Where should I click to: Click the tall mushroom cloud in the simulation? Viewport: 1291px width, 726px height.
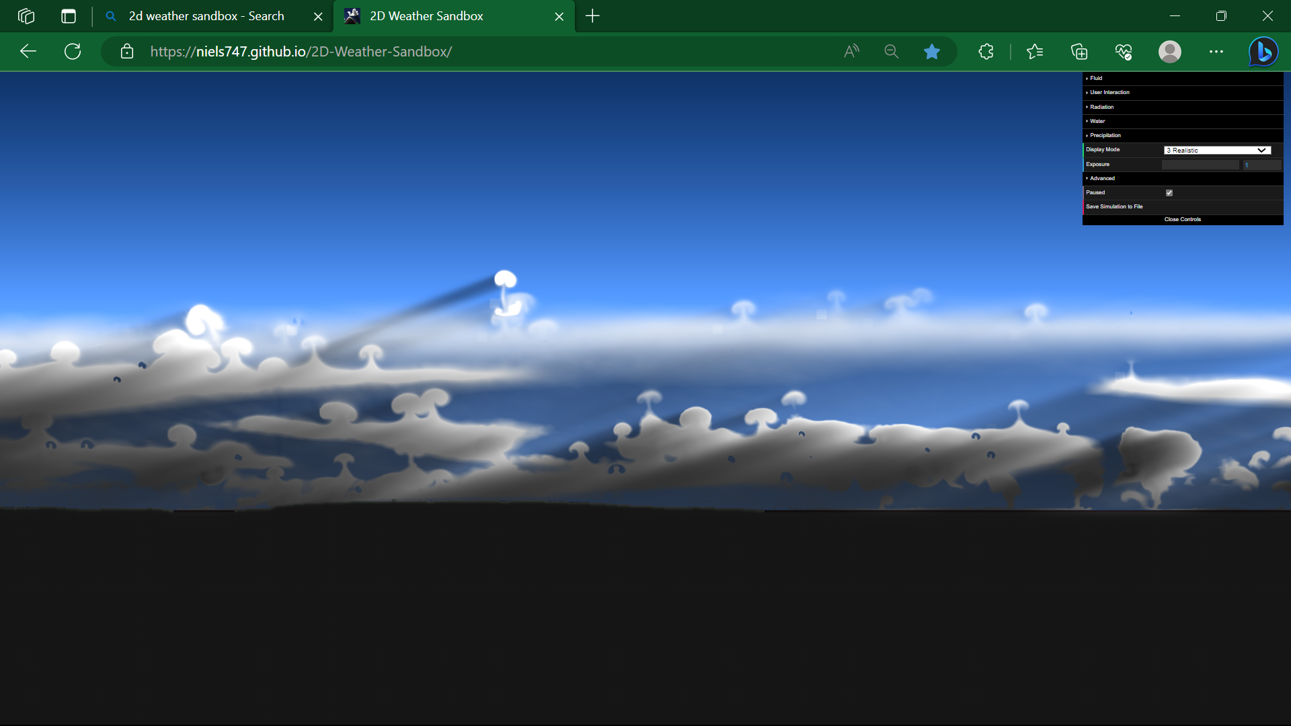(506, 293)
